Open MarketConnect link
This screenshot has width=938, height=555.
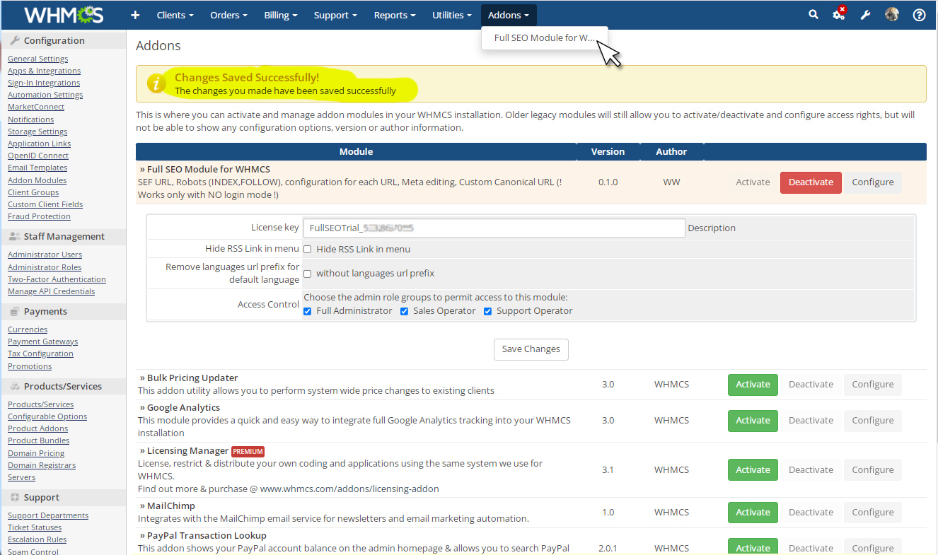[36, 107]
